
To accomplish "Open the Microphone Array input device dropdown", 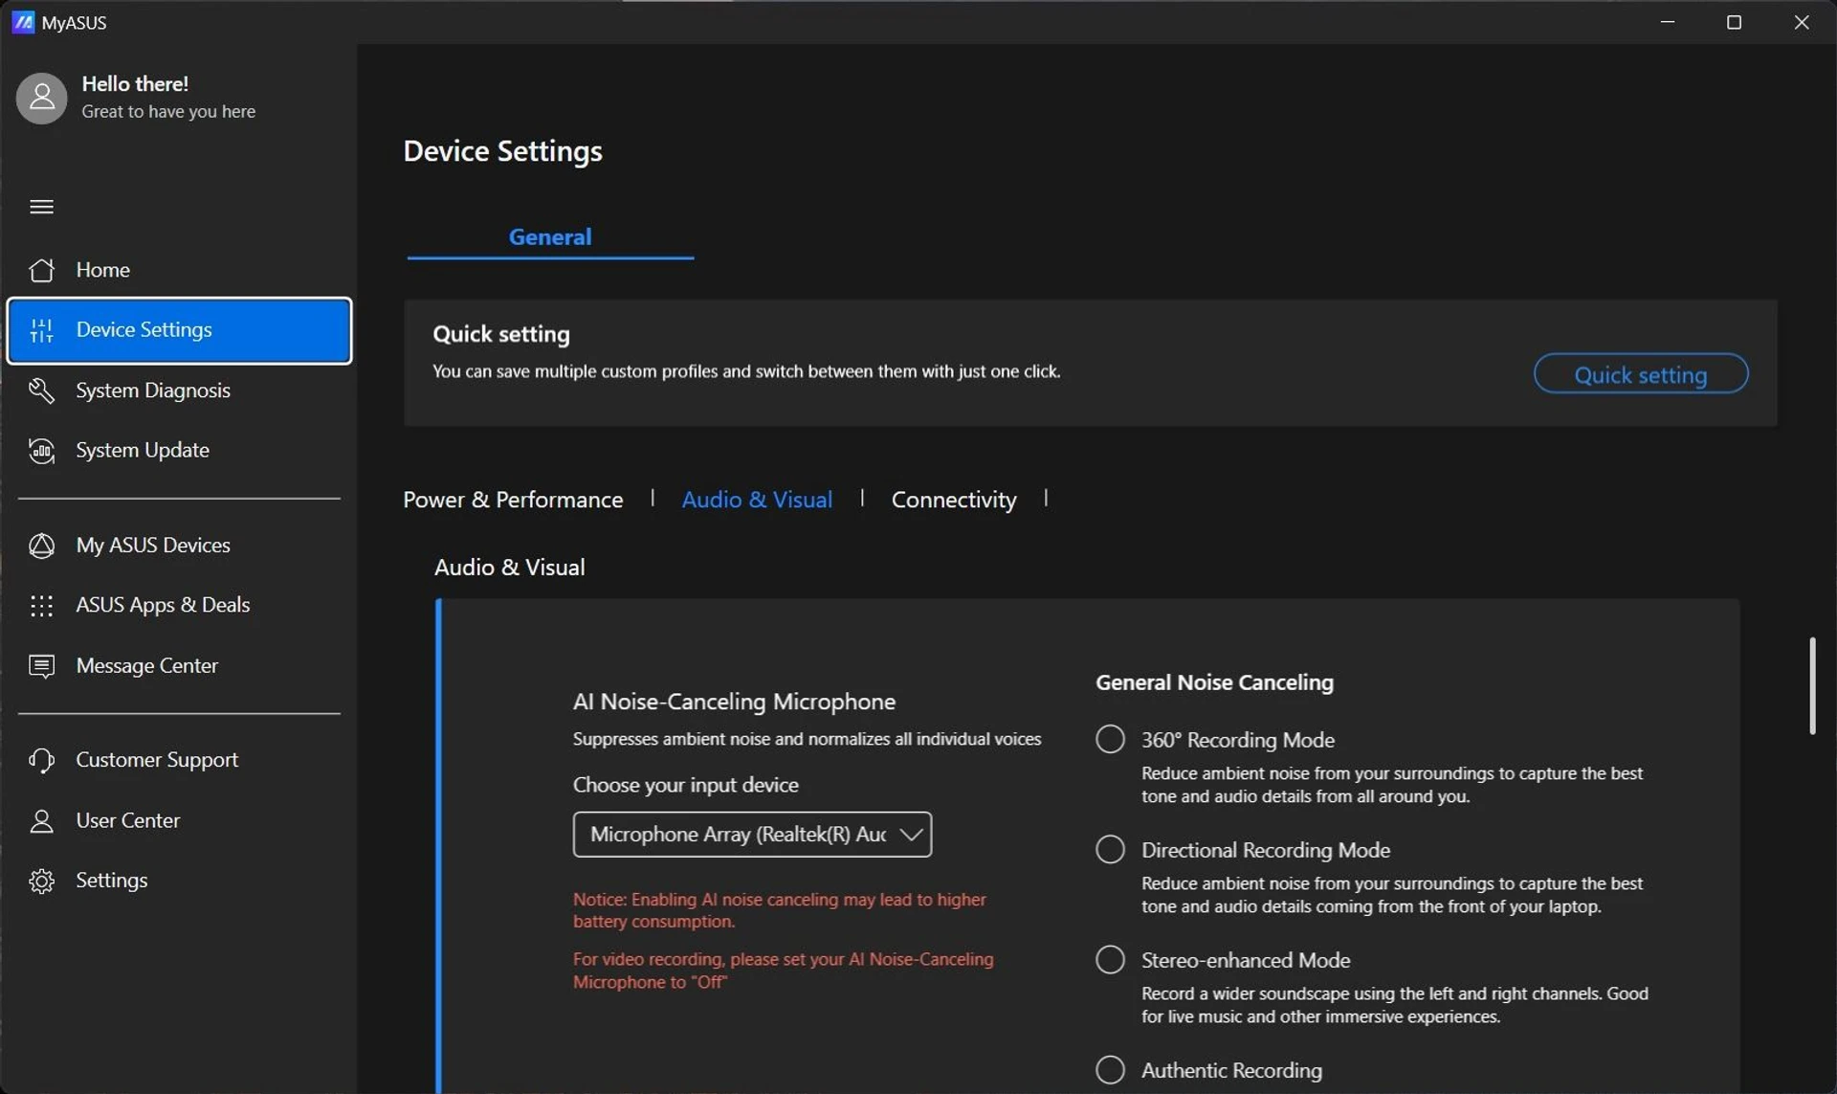I will pos(752,835).
